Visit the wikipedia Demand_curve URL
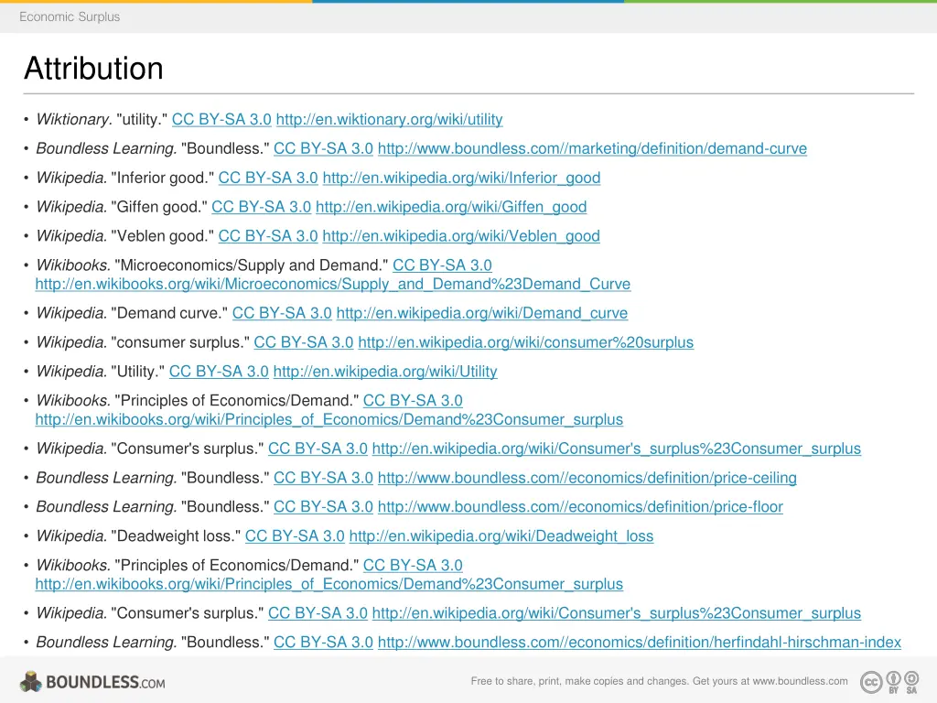This screenshot has width=937, height=703. click(482, 313)
